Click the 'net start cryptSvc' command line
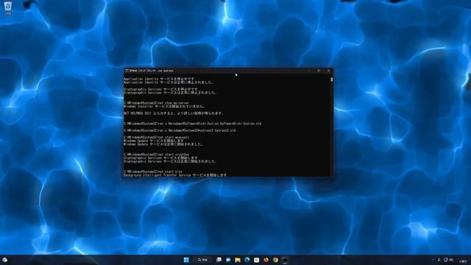Screen dimensions: 471x265 coord(157,155)
